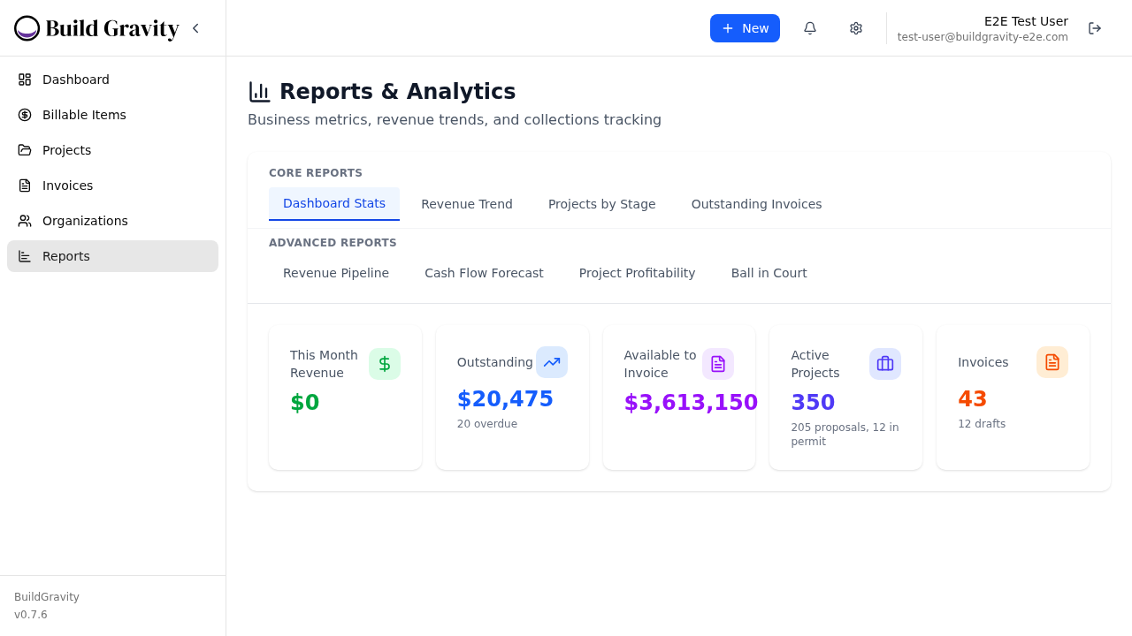
Task: Click the Projects folder icon
Action: 25,150
